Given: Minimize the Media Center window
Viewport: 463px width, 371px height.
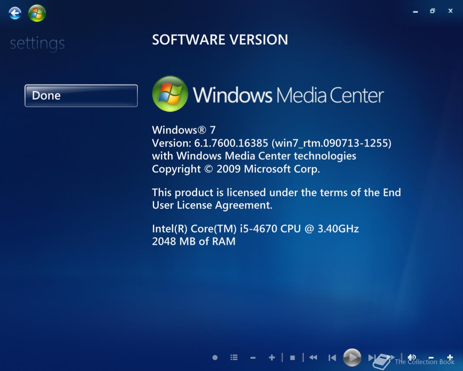Looking at the screenshot, I should (415, 12).
